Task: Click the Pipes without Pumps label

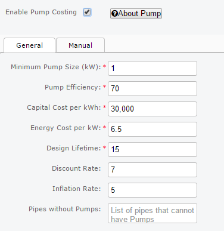Action: point(65,209)
